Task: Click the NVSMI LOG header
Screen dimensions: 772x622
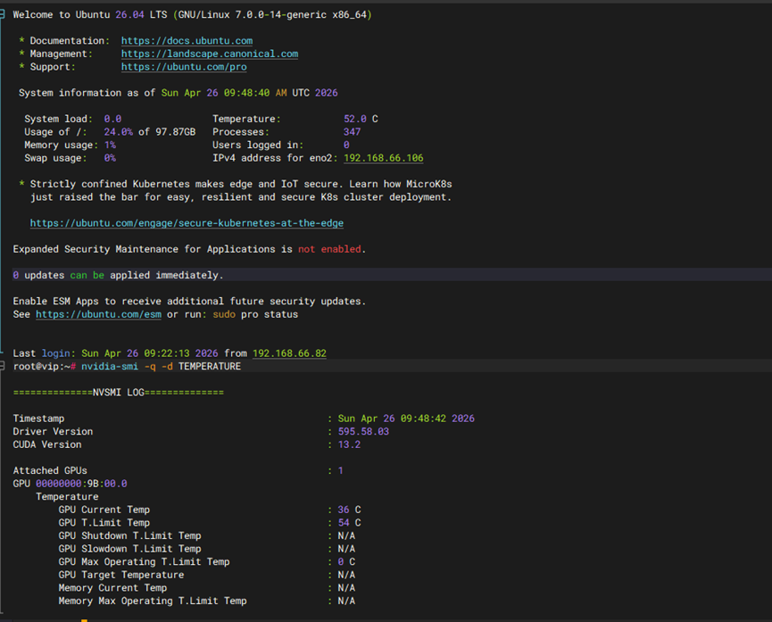Action: [x=118, y=393]
